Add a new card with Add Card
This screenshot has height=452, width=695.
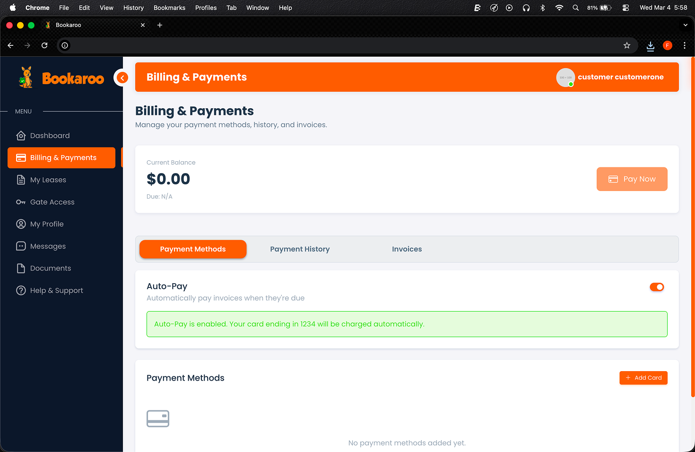coord(643,377)
